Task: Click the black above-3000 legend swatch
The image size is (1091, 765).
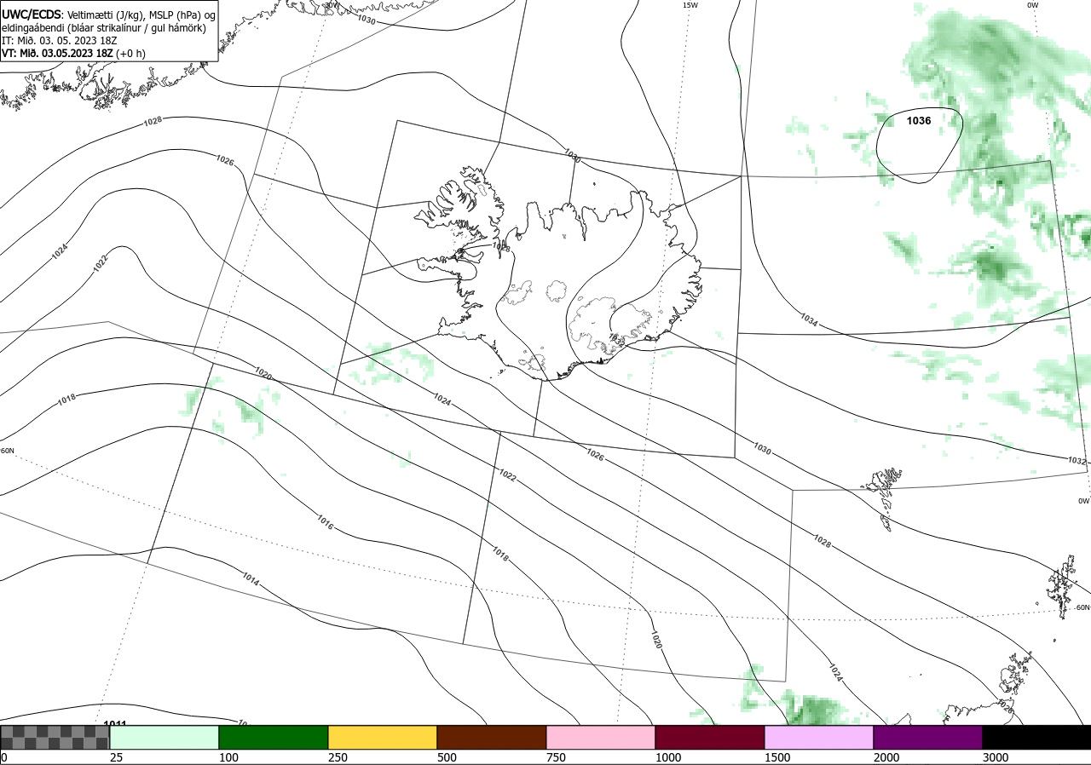Action: (1036, 737)
